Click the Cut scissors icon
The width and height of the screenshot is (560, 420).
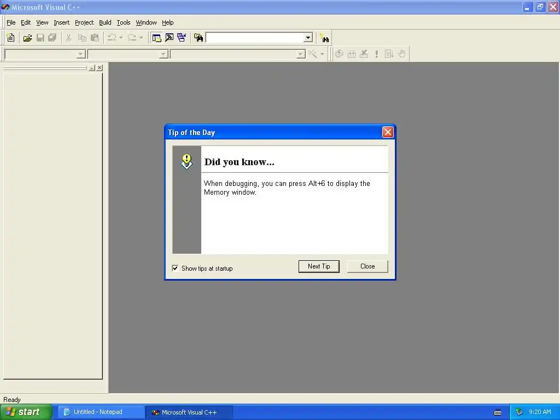pyautogui.click(x=68, y=38)
